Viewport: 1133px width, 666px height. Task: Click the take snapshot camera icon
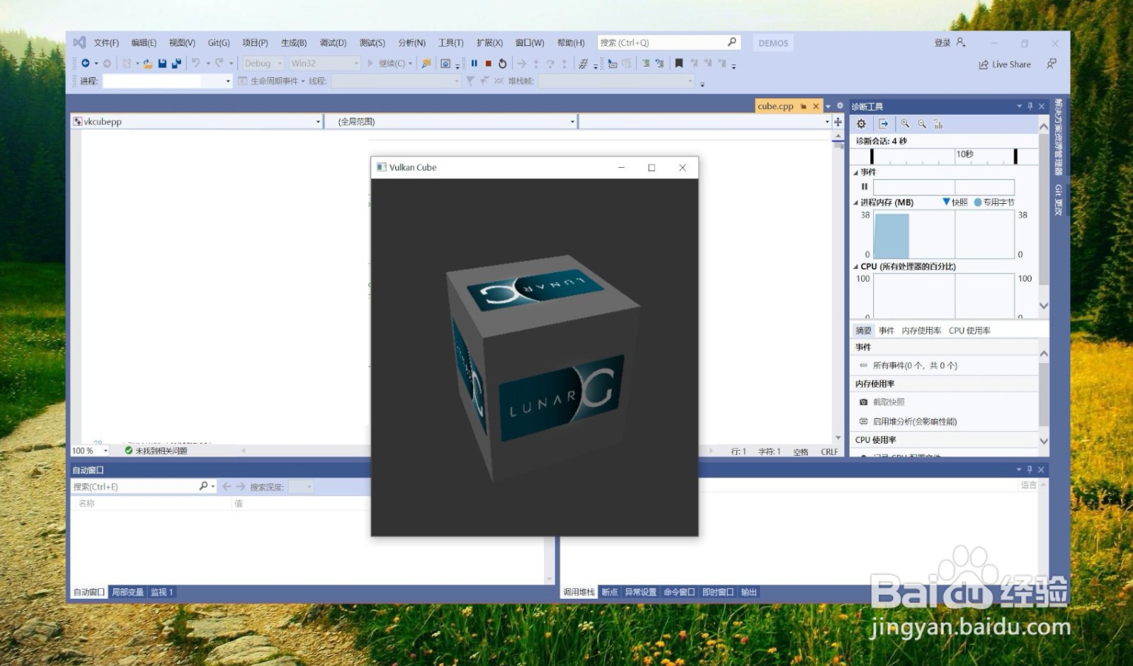coord(863,402)
